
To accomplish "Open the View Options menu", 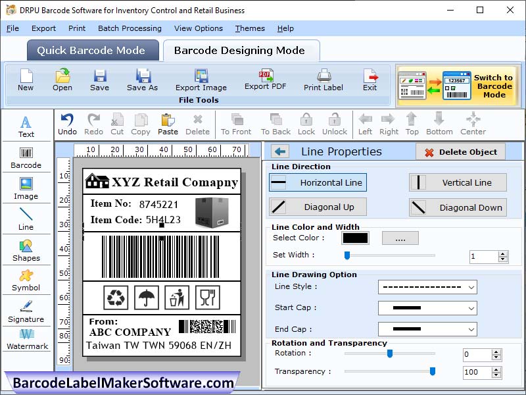I will click(x=199, y=28).
